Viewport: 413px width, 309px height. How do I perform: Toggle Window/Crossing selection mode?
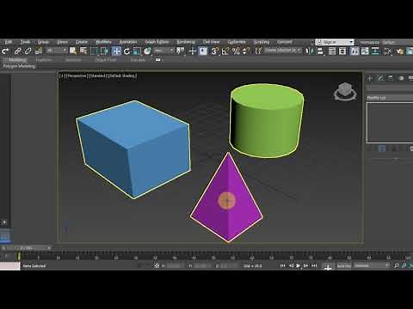point(105,51)
